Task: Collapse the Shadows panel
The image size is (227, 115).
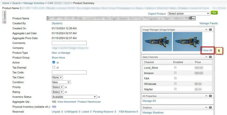Action: click(x=206, y=107)
